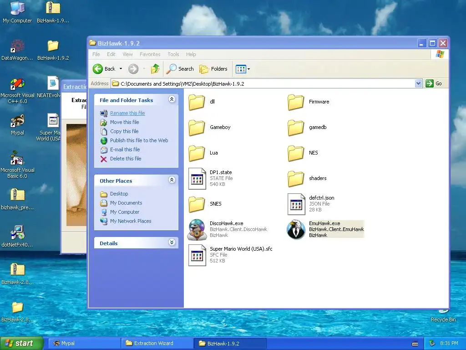Select the Lua folder icon
The height and width of the screenshot is (350, 466).
(197, 153)
